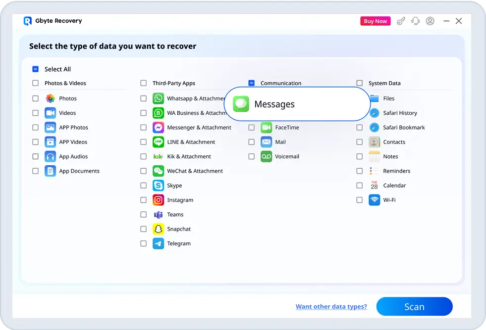Check the Contacts checkbox
The width and height of the screenshot is (486, 330).
[x=360, y=142]
